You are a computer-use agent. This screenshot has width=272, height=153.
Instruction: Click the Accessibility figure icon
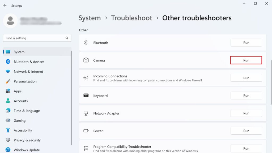coord(8,130)
